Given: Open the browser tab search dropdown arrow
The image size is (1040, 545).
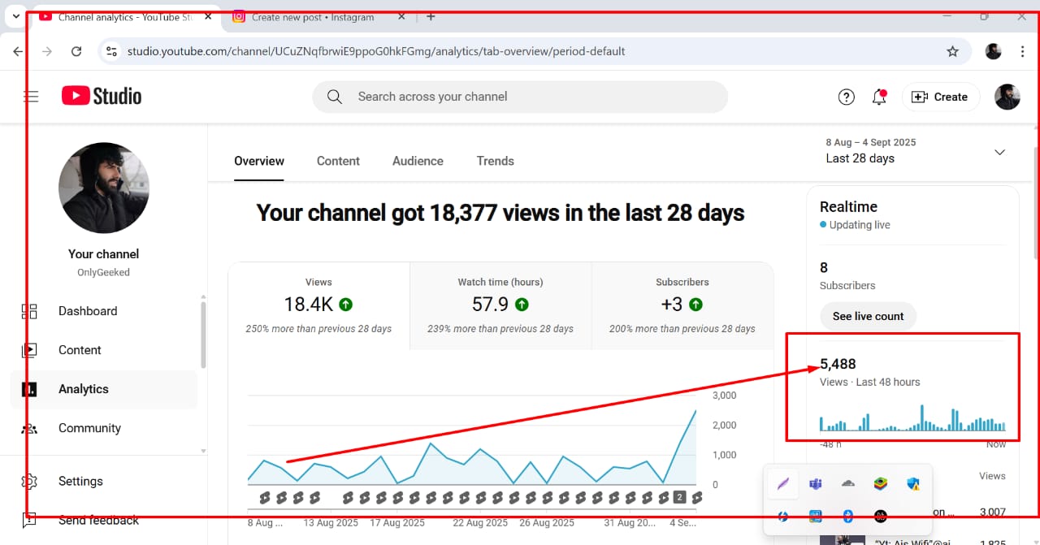Looking at the screenshot, I should 15,15.
